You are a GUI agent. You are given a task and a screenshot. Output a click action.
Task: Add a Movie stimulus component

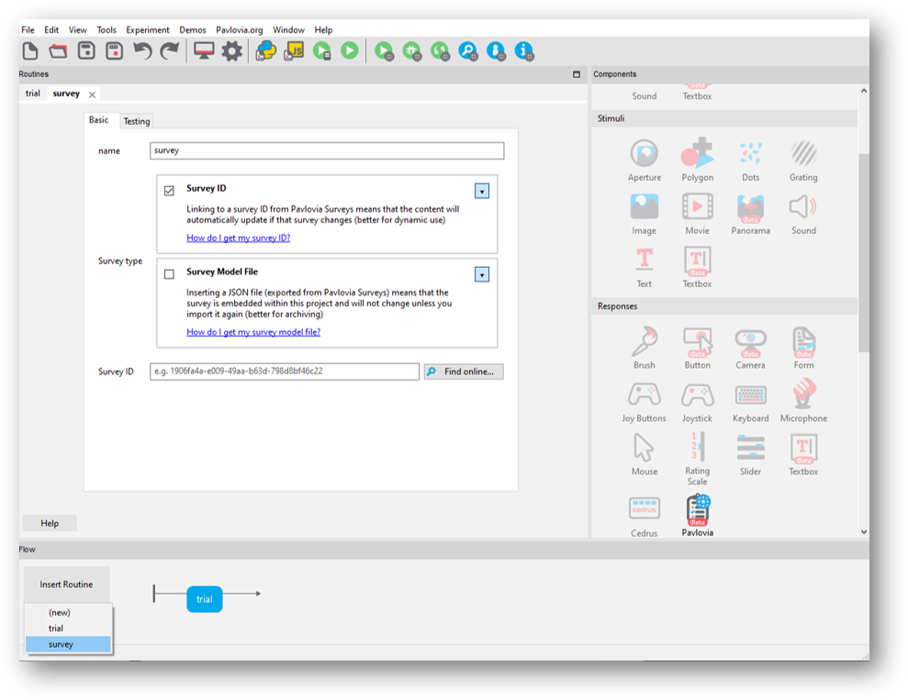(x=697, y=214)
